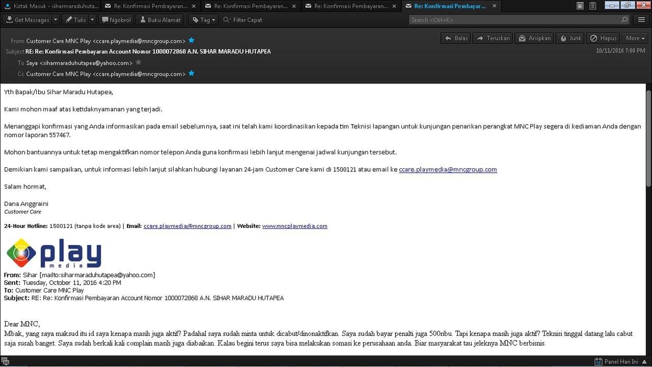Open the Calendar tab icon

point(580,6)
